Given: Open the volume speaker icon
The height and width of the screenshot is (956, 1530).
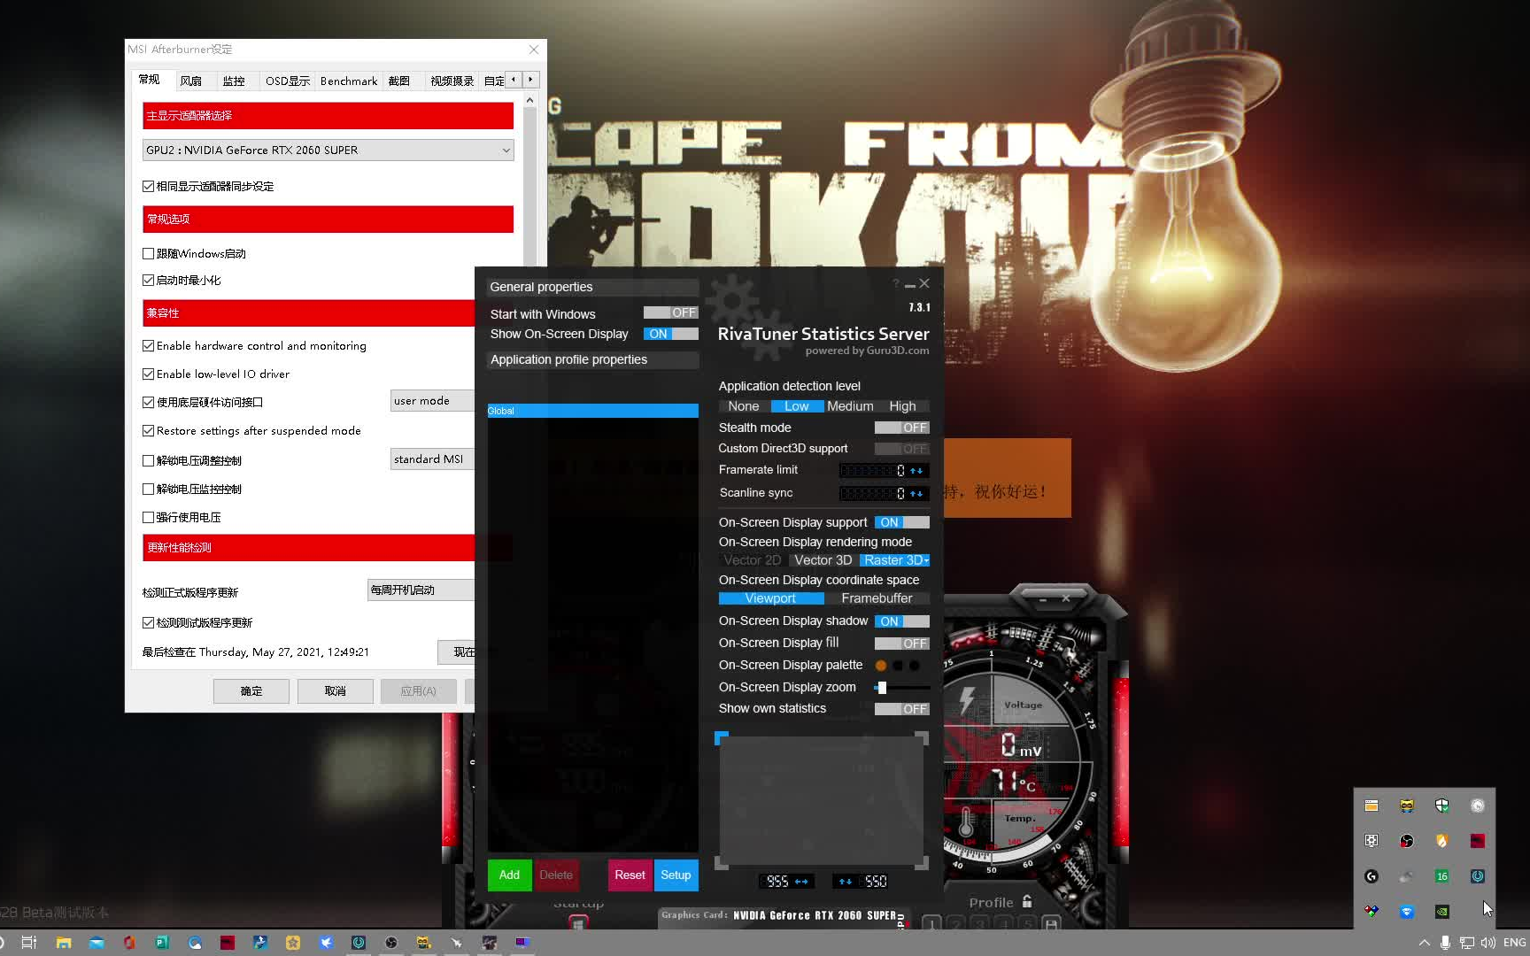Looking at the screenshot, I should (1488, 943).
